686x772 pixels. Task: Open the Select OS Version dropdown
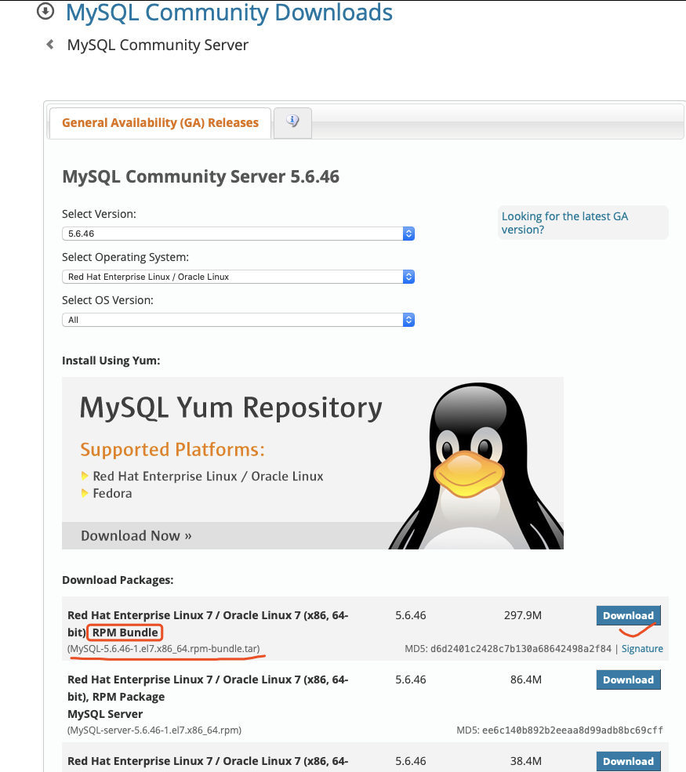point(238,320)
